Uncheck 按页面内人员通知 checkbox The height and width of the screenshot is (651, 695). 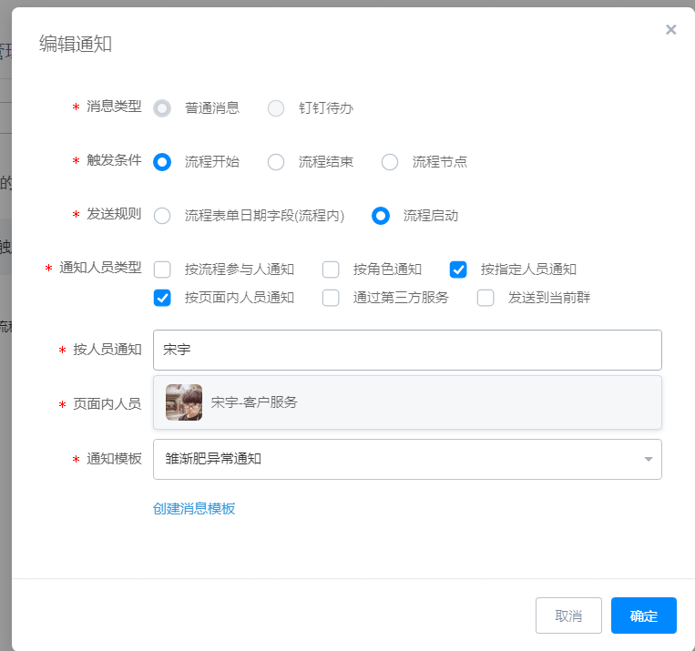(162, 298)
